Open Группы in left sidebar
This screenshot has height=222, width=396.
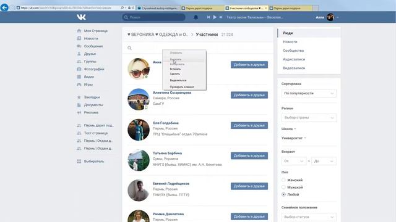pyautogui.click(x=90, y=62)
